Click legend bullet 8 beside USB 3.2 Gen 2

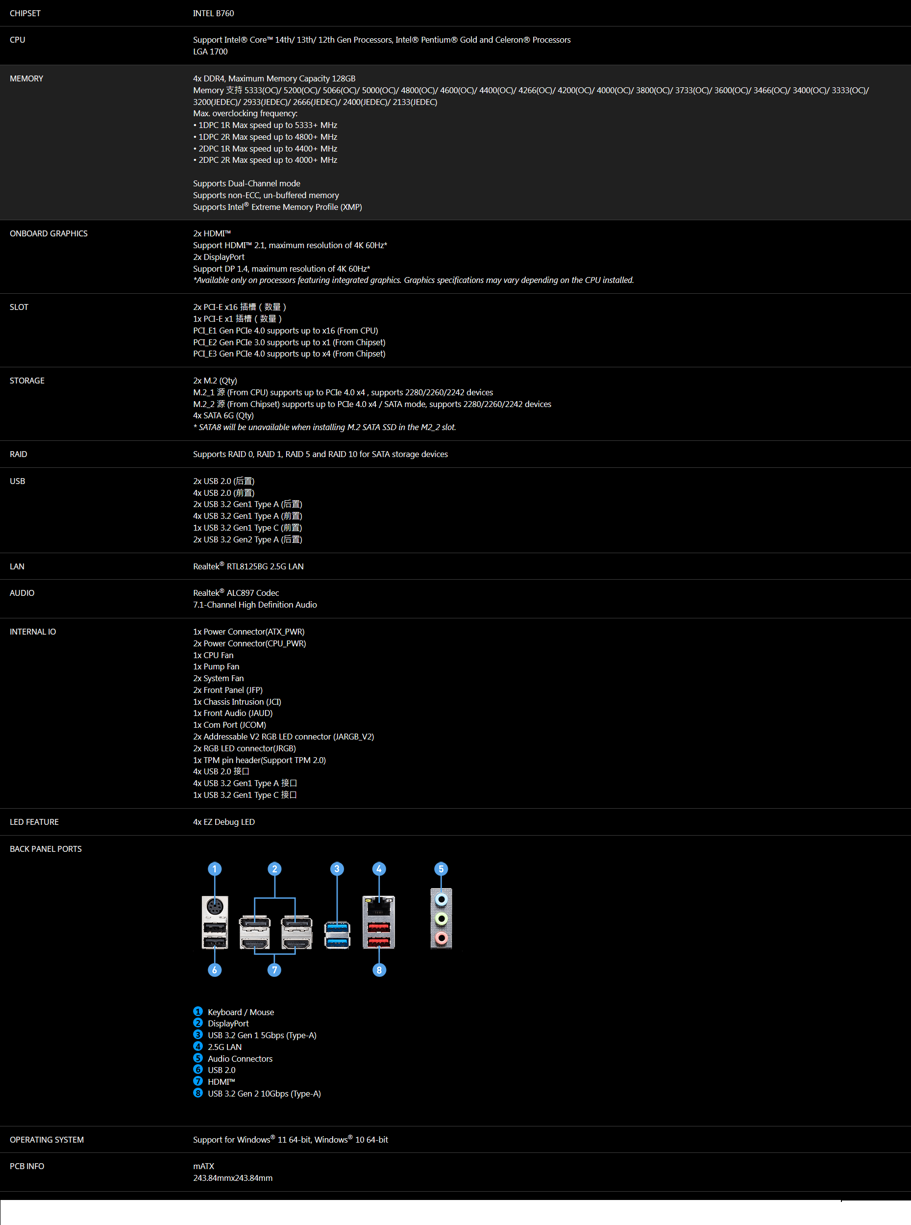click(x=198, y=1093)
